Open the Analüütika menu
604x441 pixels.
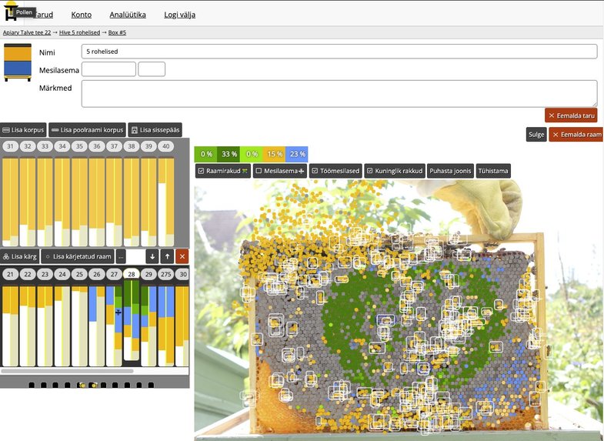(x=128, y=15)
